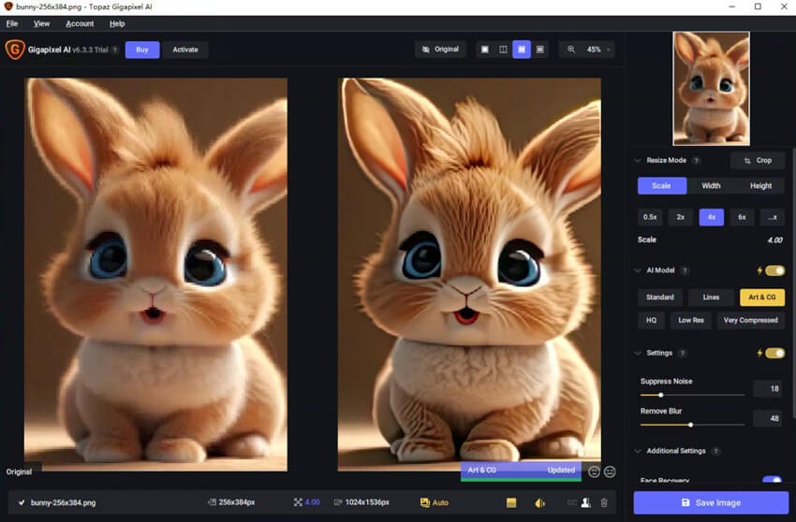
Task: Click the yellow blur icon in file row
Action: pos(539,502)
